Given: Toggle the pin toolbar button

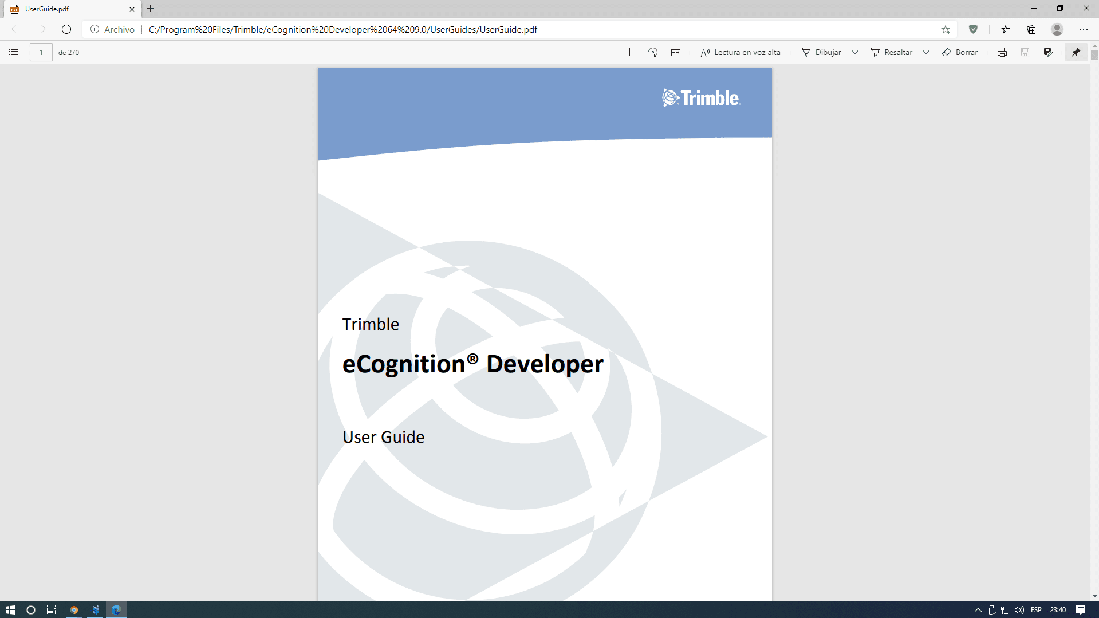Looking at the screenshot, I should (1076, 52).
